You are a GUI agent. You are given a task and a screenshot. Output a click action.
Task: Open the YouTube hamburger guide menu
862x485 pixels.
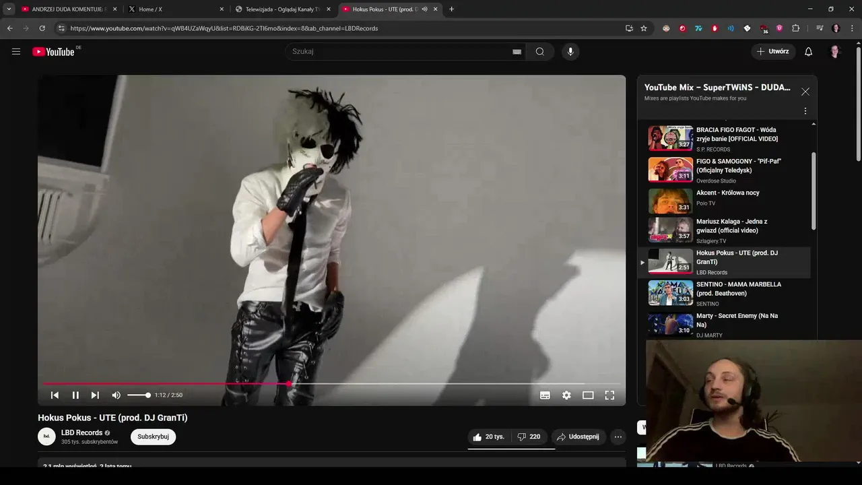[16, 51]
